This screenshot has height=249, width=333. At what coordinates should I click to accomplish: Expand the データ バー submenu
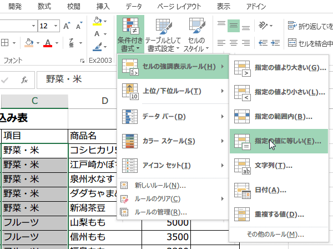tap(173, 116)
